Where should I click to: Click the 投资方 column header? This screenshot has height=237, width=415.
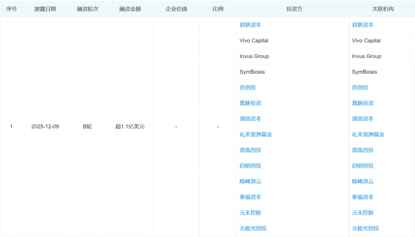tap(294, 9)
